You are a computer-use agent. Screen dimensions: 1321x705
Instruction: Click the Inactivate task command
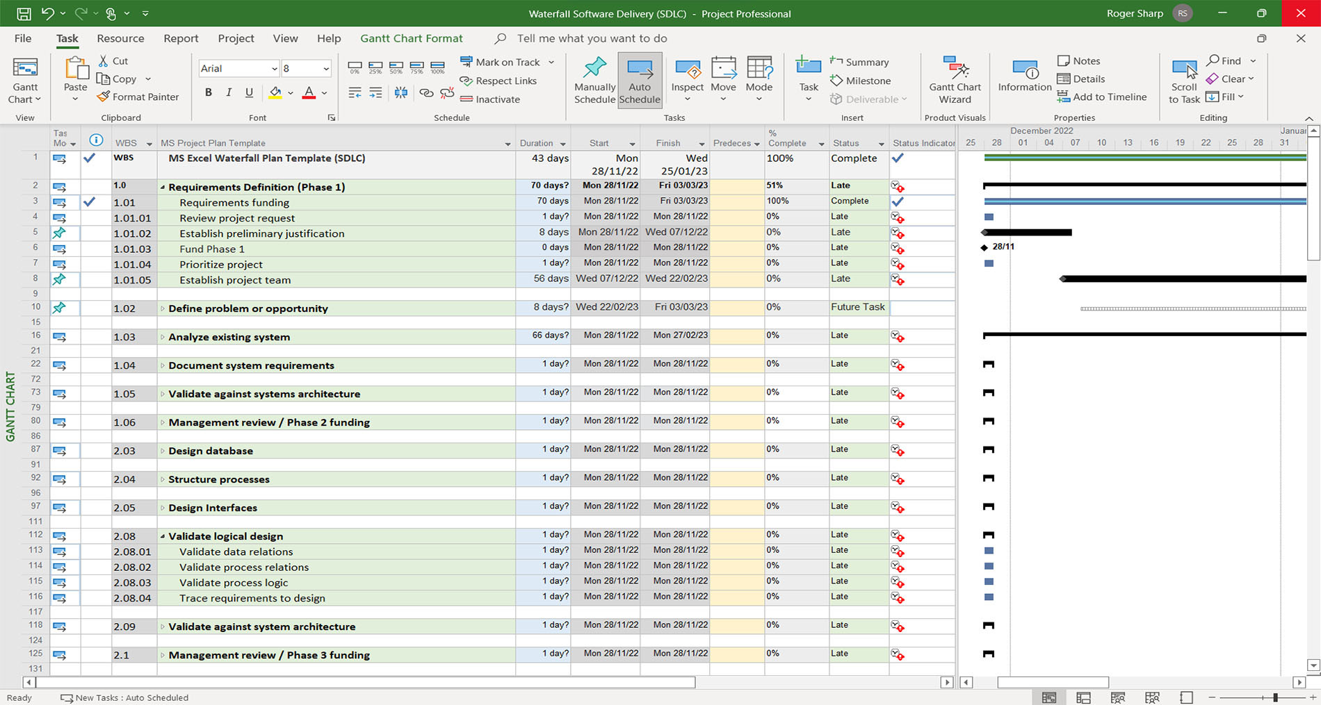coord(490,99)
